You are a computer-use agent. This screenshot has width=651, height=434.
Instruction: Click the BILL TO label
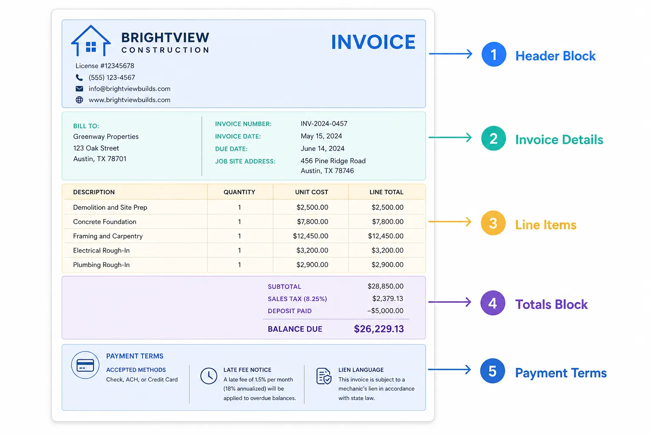point(86,126)
